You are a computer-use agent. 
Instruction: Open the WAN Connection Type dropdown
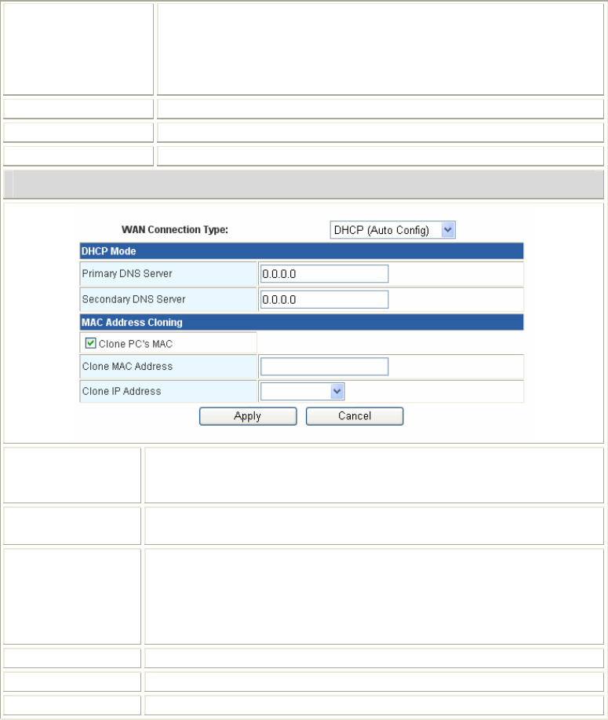392,229
